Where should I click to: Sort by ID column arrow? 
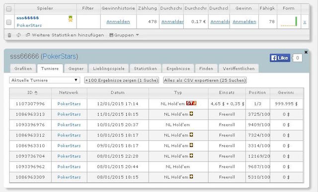(36, 93)
